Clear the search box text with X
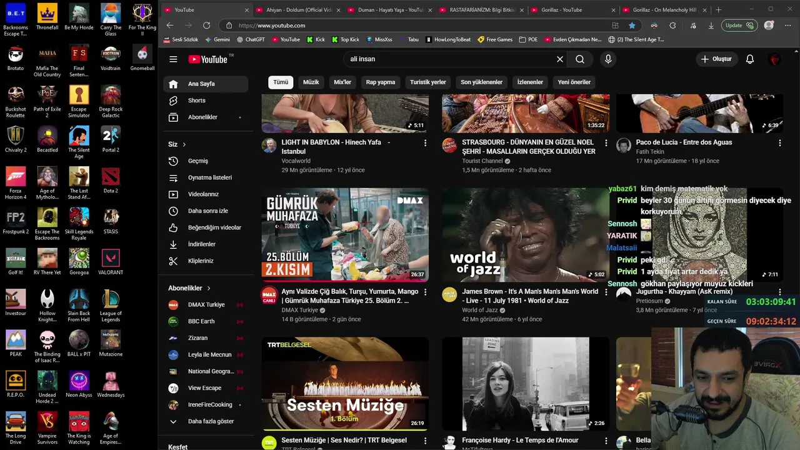This screenshot has height=450, width=800. click(x=560, y=59)
